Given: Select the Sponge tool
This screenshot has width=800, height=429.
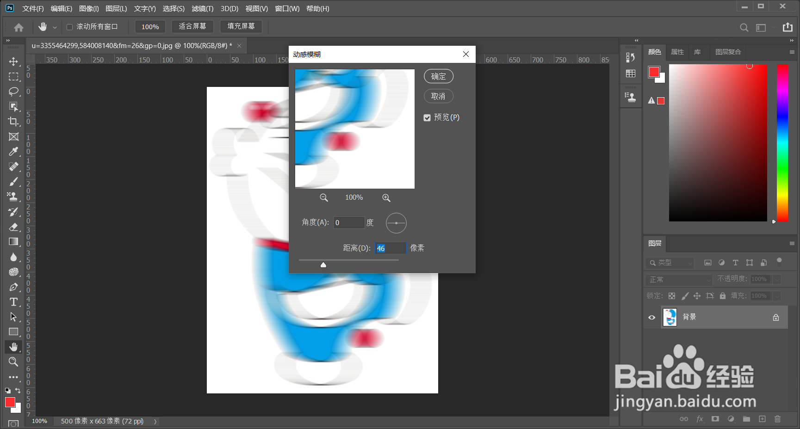Looking at the screenshot, I should point(13,272).
